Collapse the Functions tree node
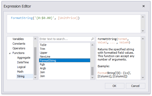Screen dimensions: 152x96 pyautogui.click(x=10, y=53)
